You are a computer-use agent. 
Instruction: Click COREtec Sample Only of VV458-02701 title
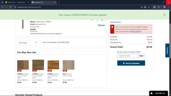coord(38,76)
